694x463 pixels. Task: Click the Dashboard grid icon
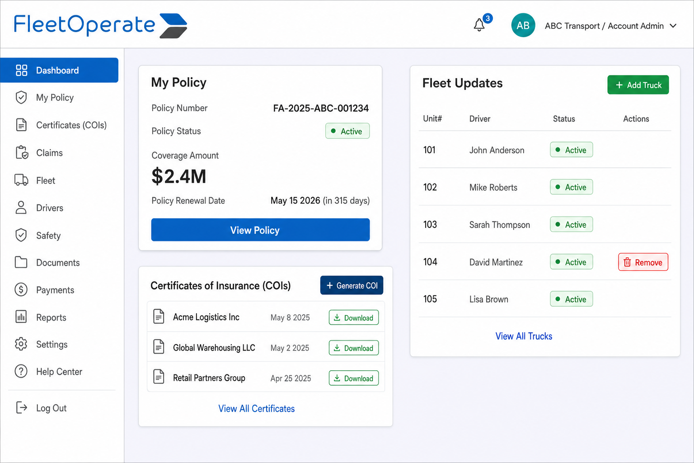pyautogui.click(x=21, y=70)
